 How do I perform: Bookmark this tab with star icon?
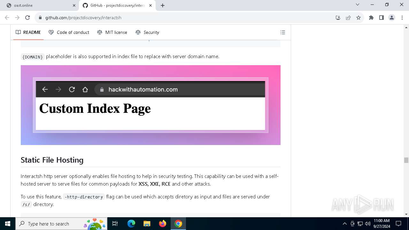point(359,18)
